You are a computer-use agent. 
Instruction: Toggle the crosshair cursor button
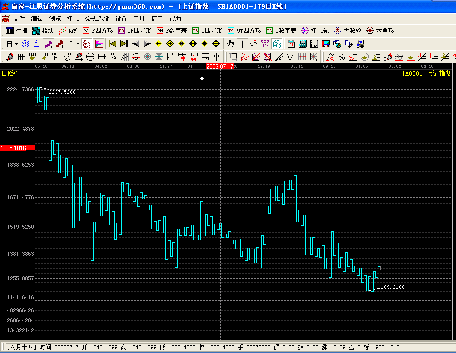pos(242,44)
